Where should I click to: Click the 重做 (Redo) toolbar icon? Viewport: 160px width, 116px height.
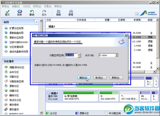point(44,13)
